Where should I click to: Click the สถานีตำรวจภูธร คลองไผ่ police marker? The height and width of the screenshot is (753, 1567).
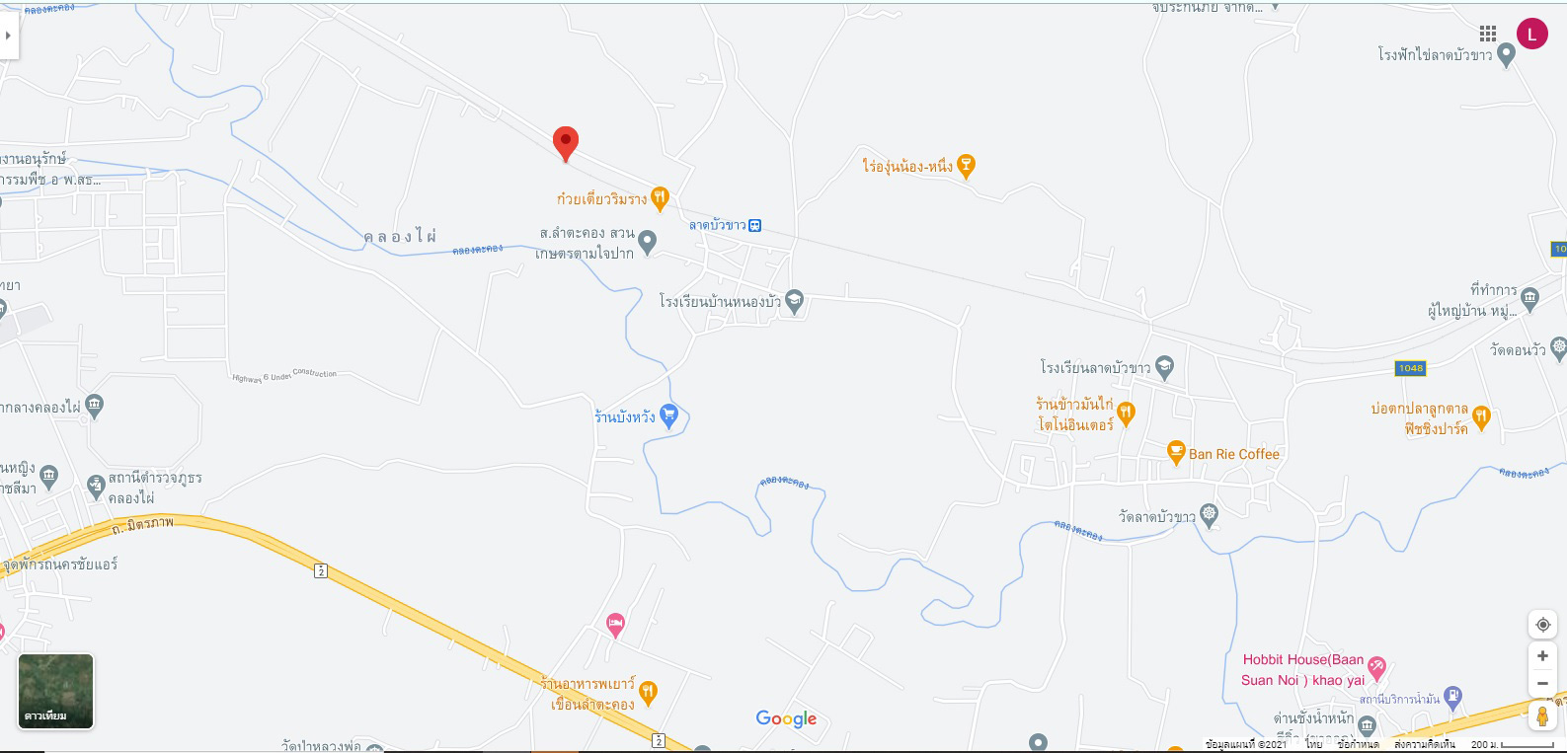95,485
